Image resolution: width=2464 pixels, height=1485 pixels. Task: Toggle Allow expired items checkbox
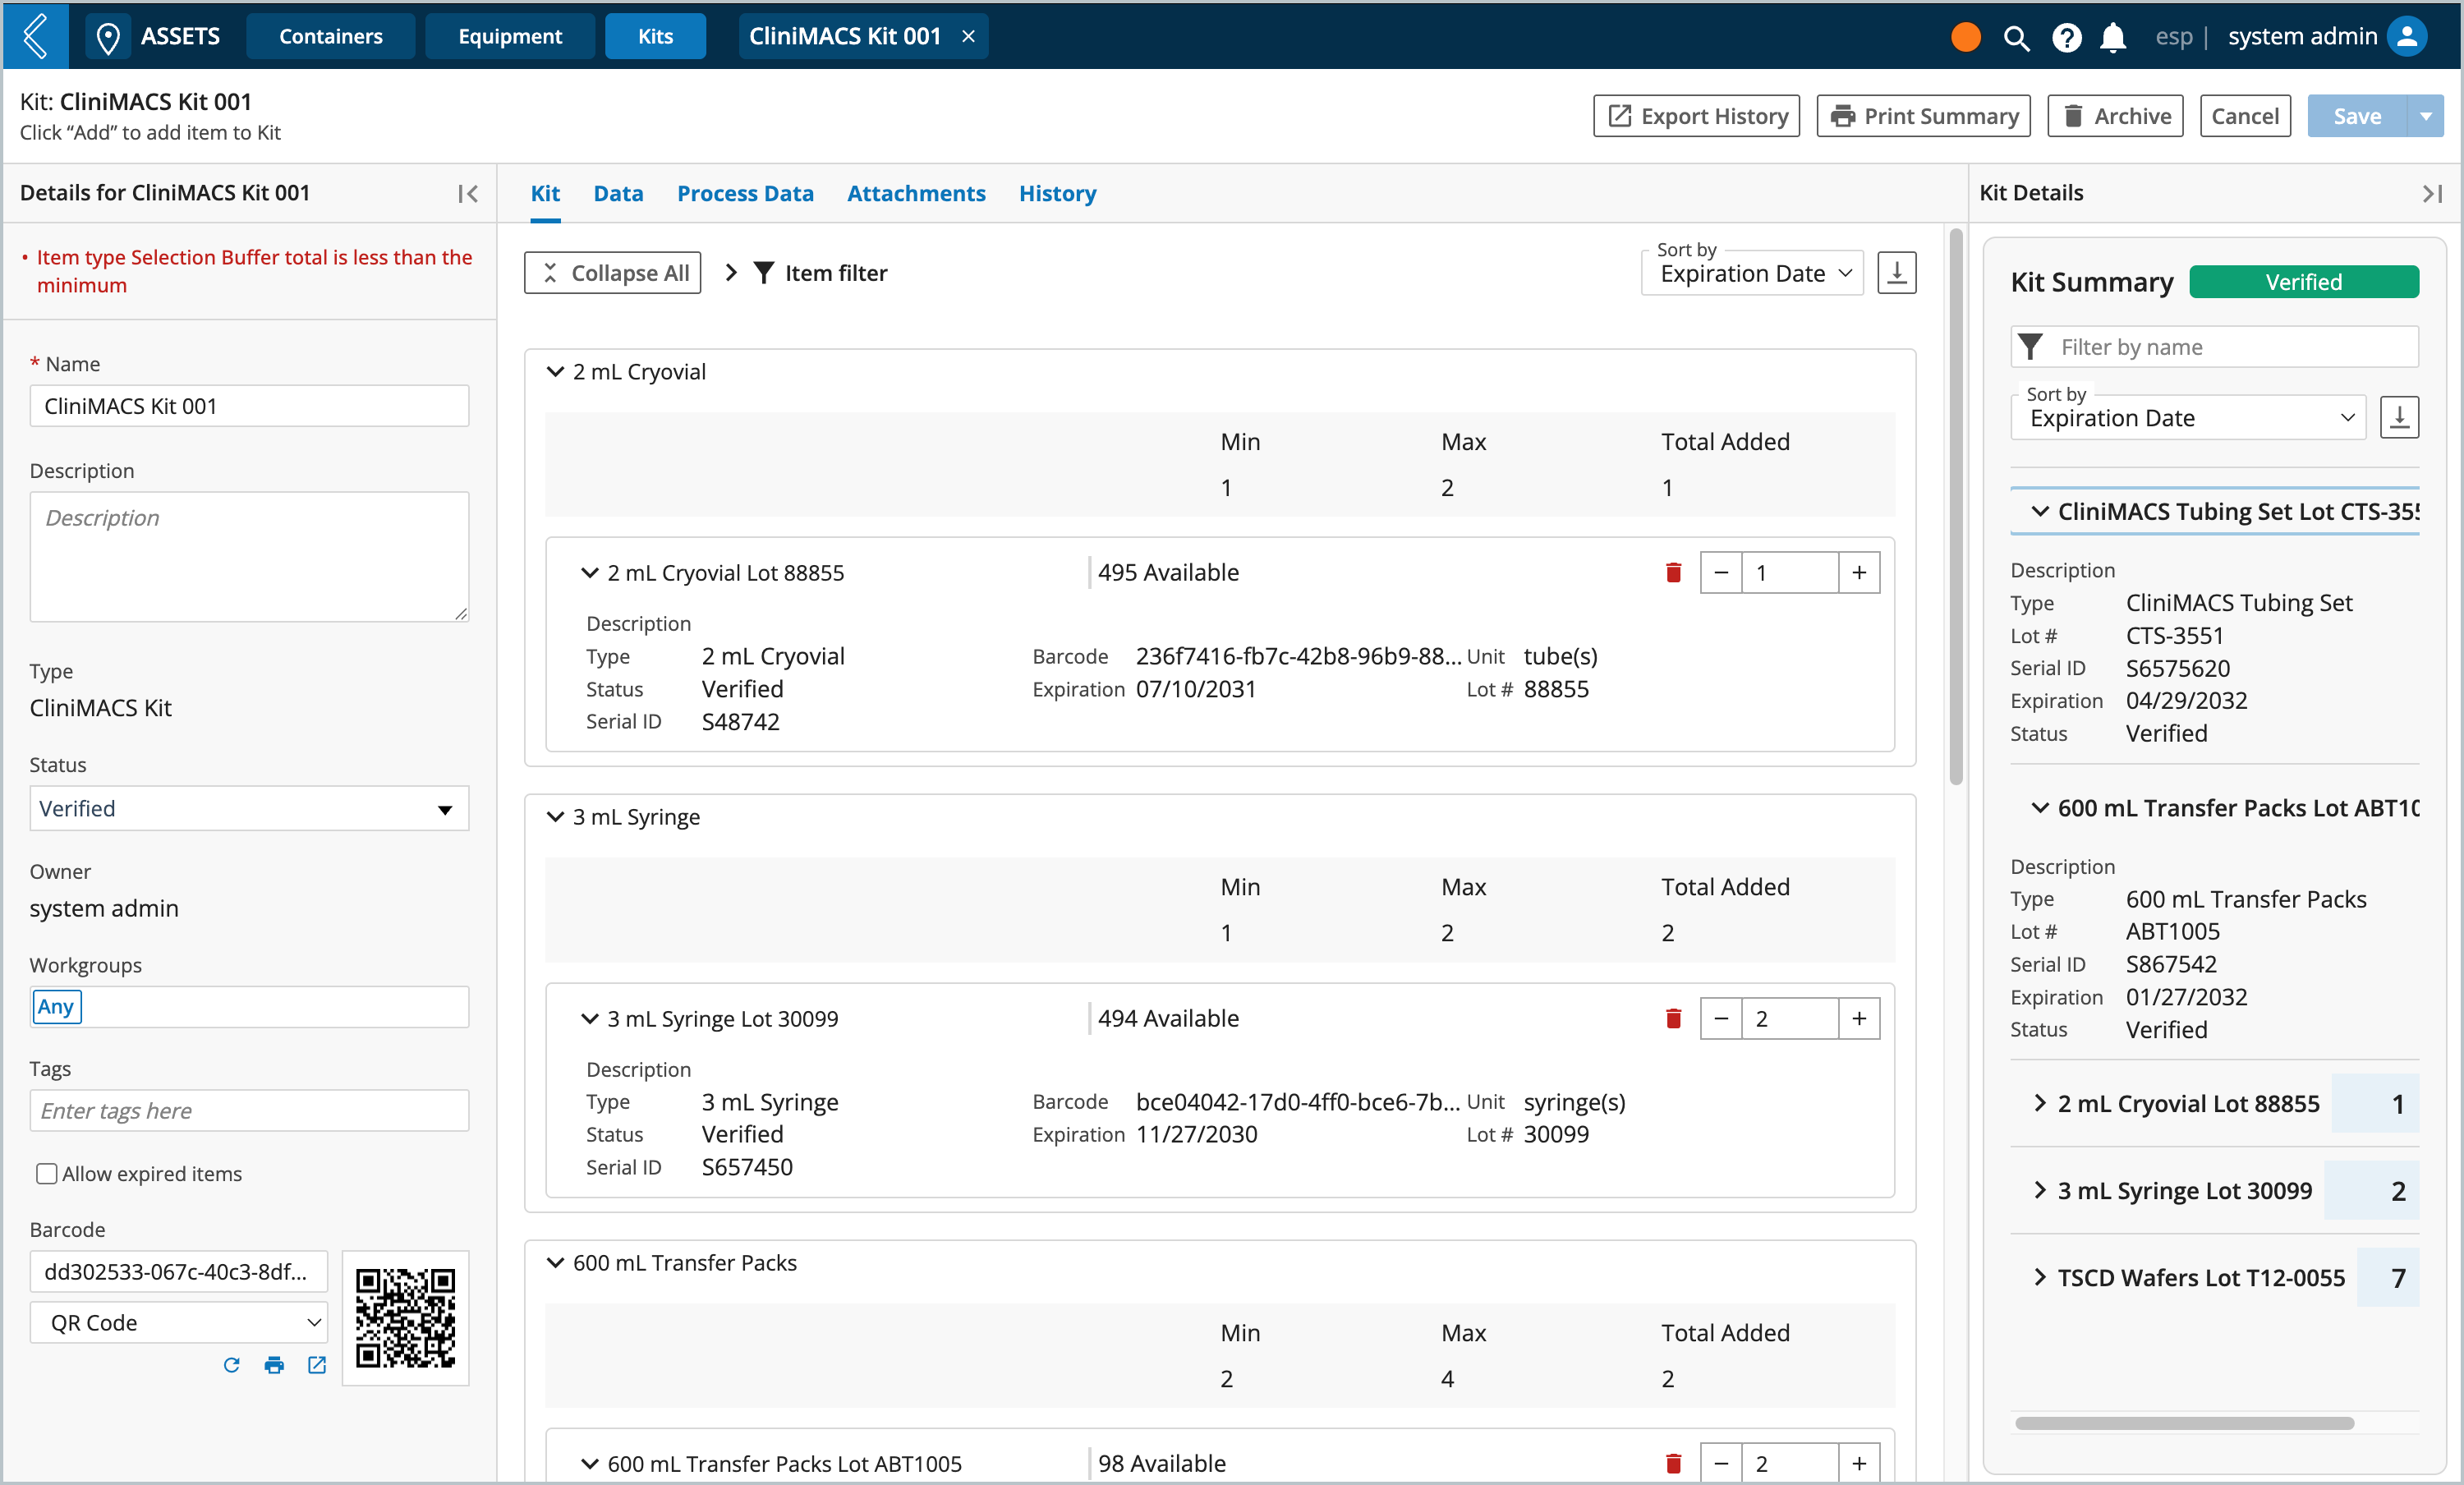pyautogui.click(x=46, y=1174)
